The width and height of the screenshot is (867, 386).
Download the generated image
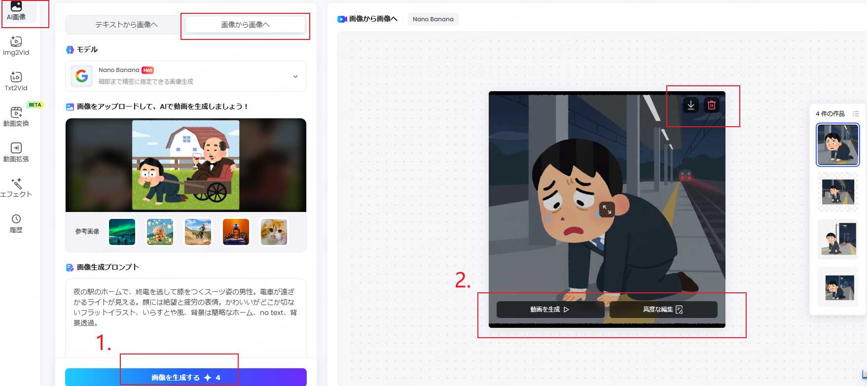[x=691, y=105]
